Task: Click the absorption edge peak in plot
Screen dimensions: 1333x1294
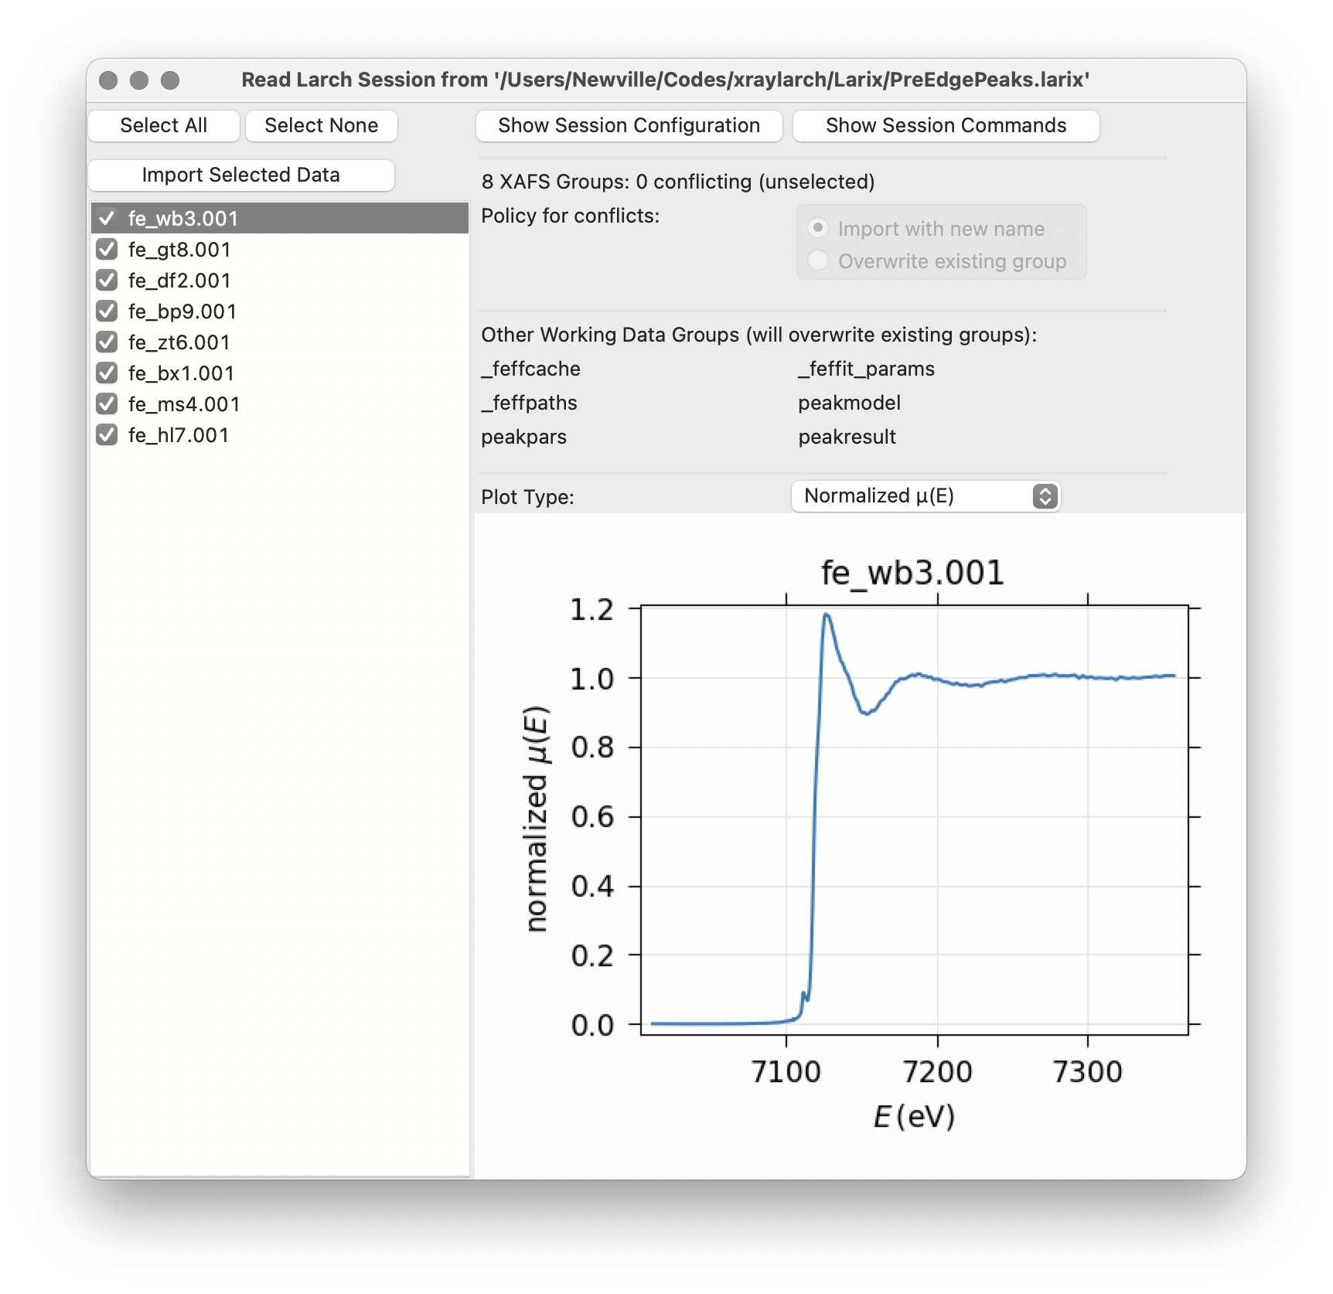Action: coord(827,615)
